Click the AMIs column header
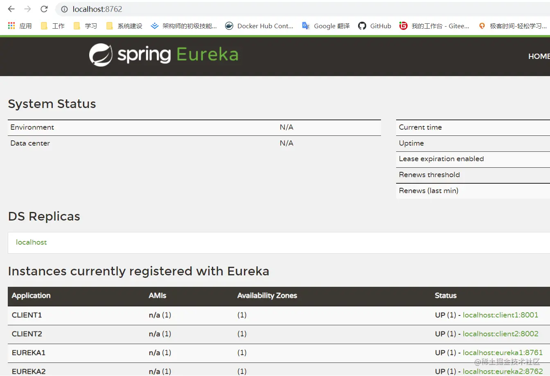 158,295
